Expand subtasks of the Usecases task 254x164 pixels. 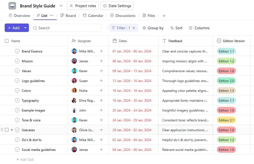[12, 130]
